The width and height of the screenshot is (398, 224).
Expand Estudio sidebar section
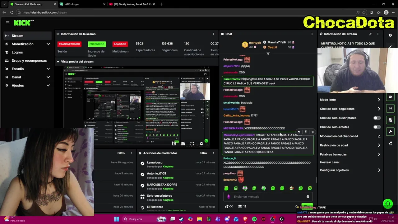coord(48,69)
